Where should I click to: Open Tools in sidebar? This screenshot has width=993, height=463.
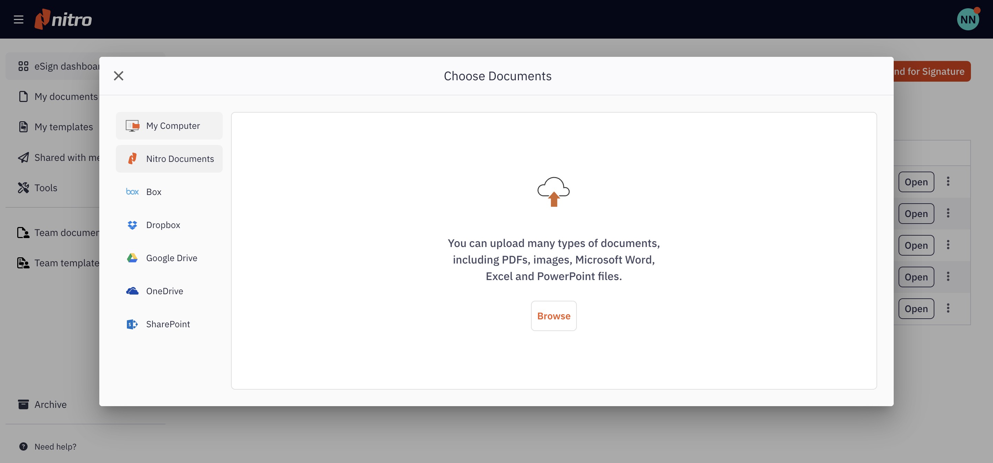pos(46,188)
